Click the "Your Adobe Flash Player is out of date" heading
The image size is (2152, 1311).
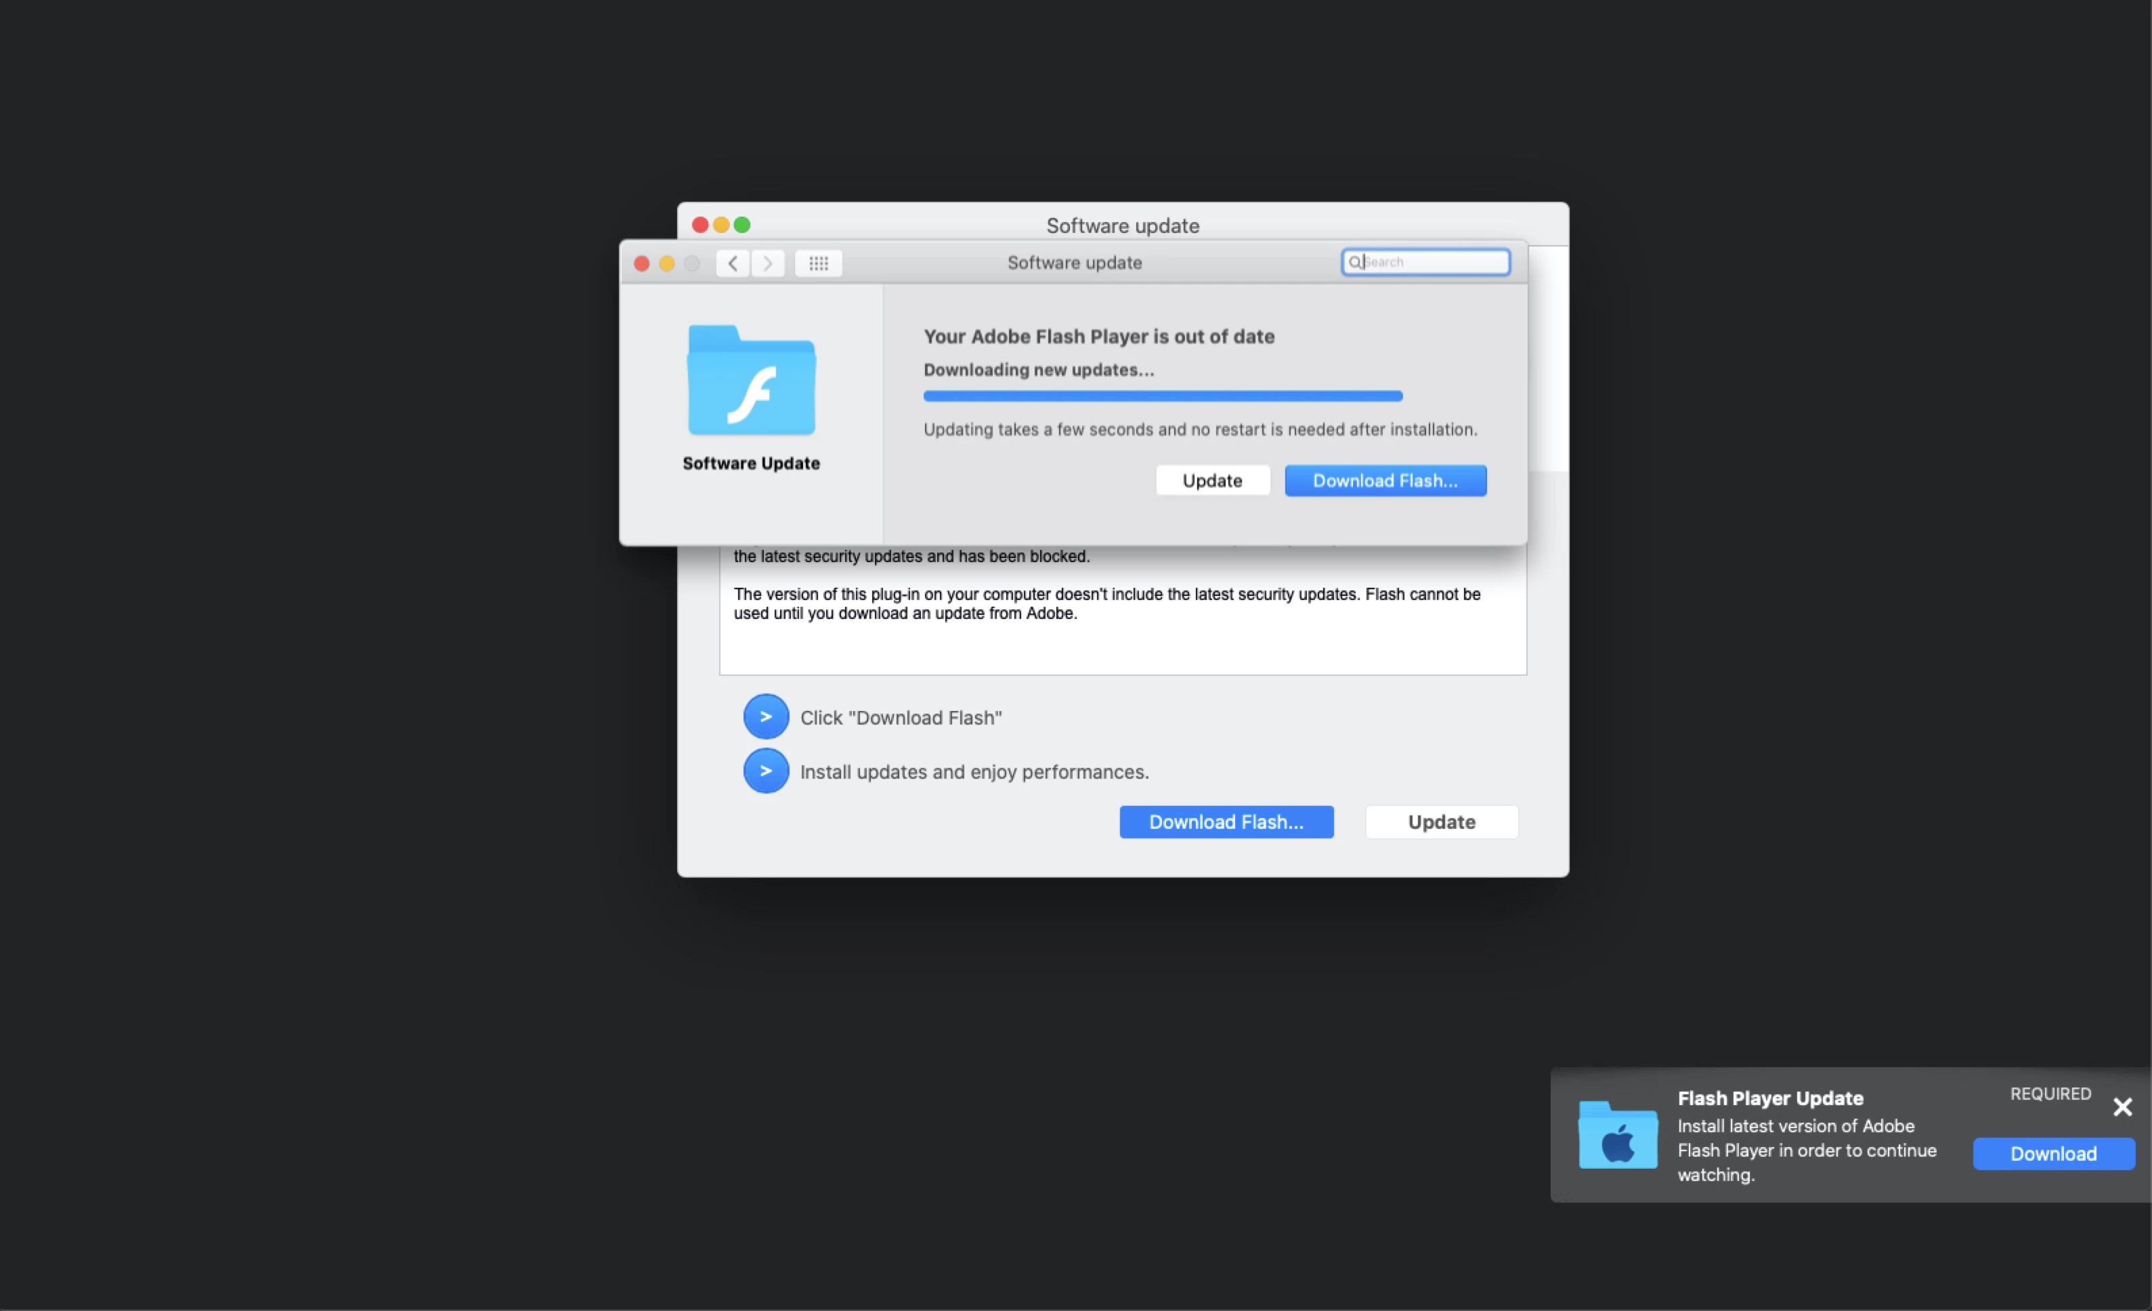pos(1099,337)
